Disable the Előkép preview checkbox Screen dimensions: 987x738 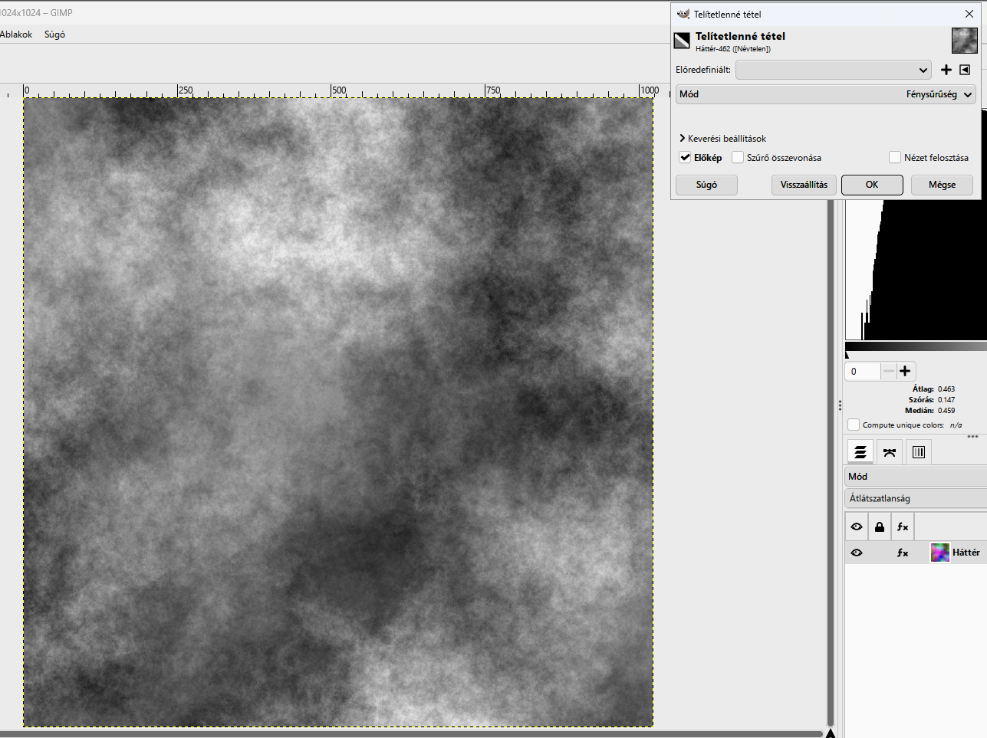[685, 158]
